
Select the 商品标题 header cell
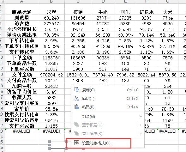click(22, 12)
